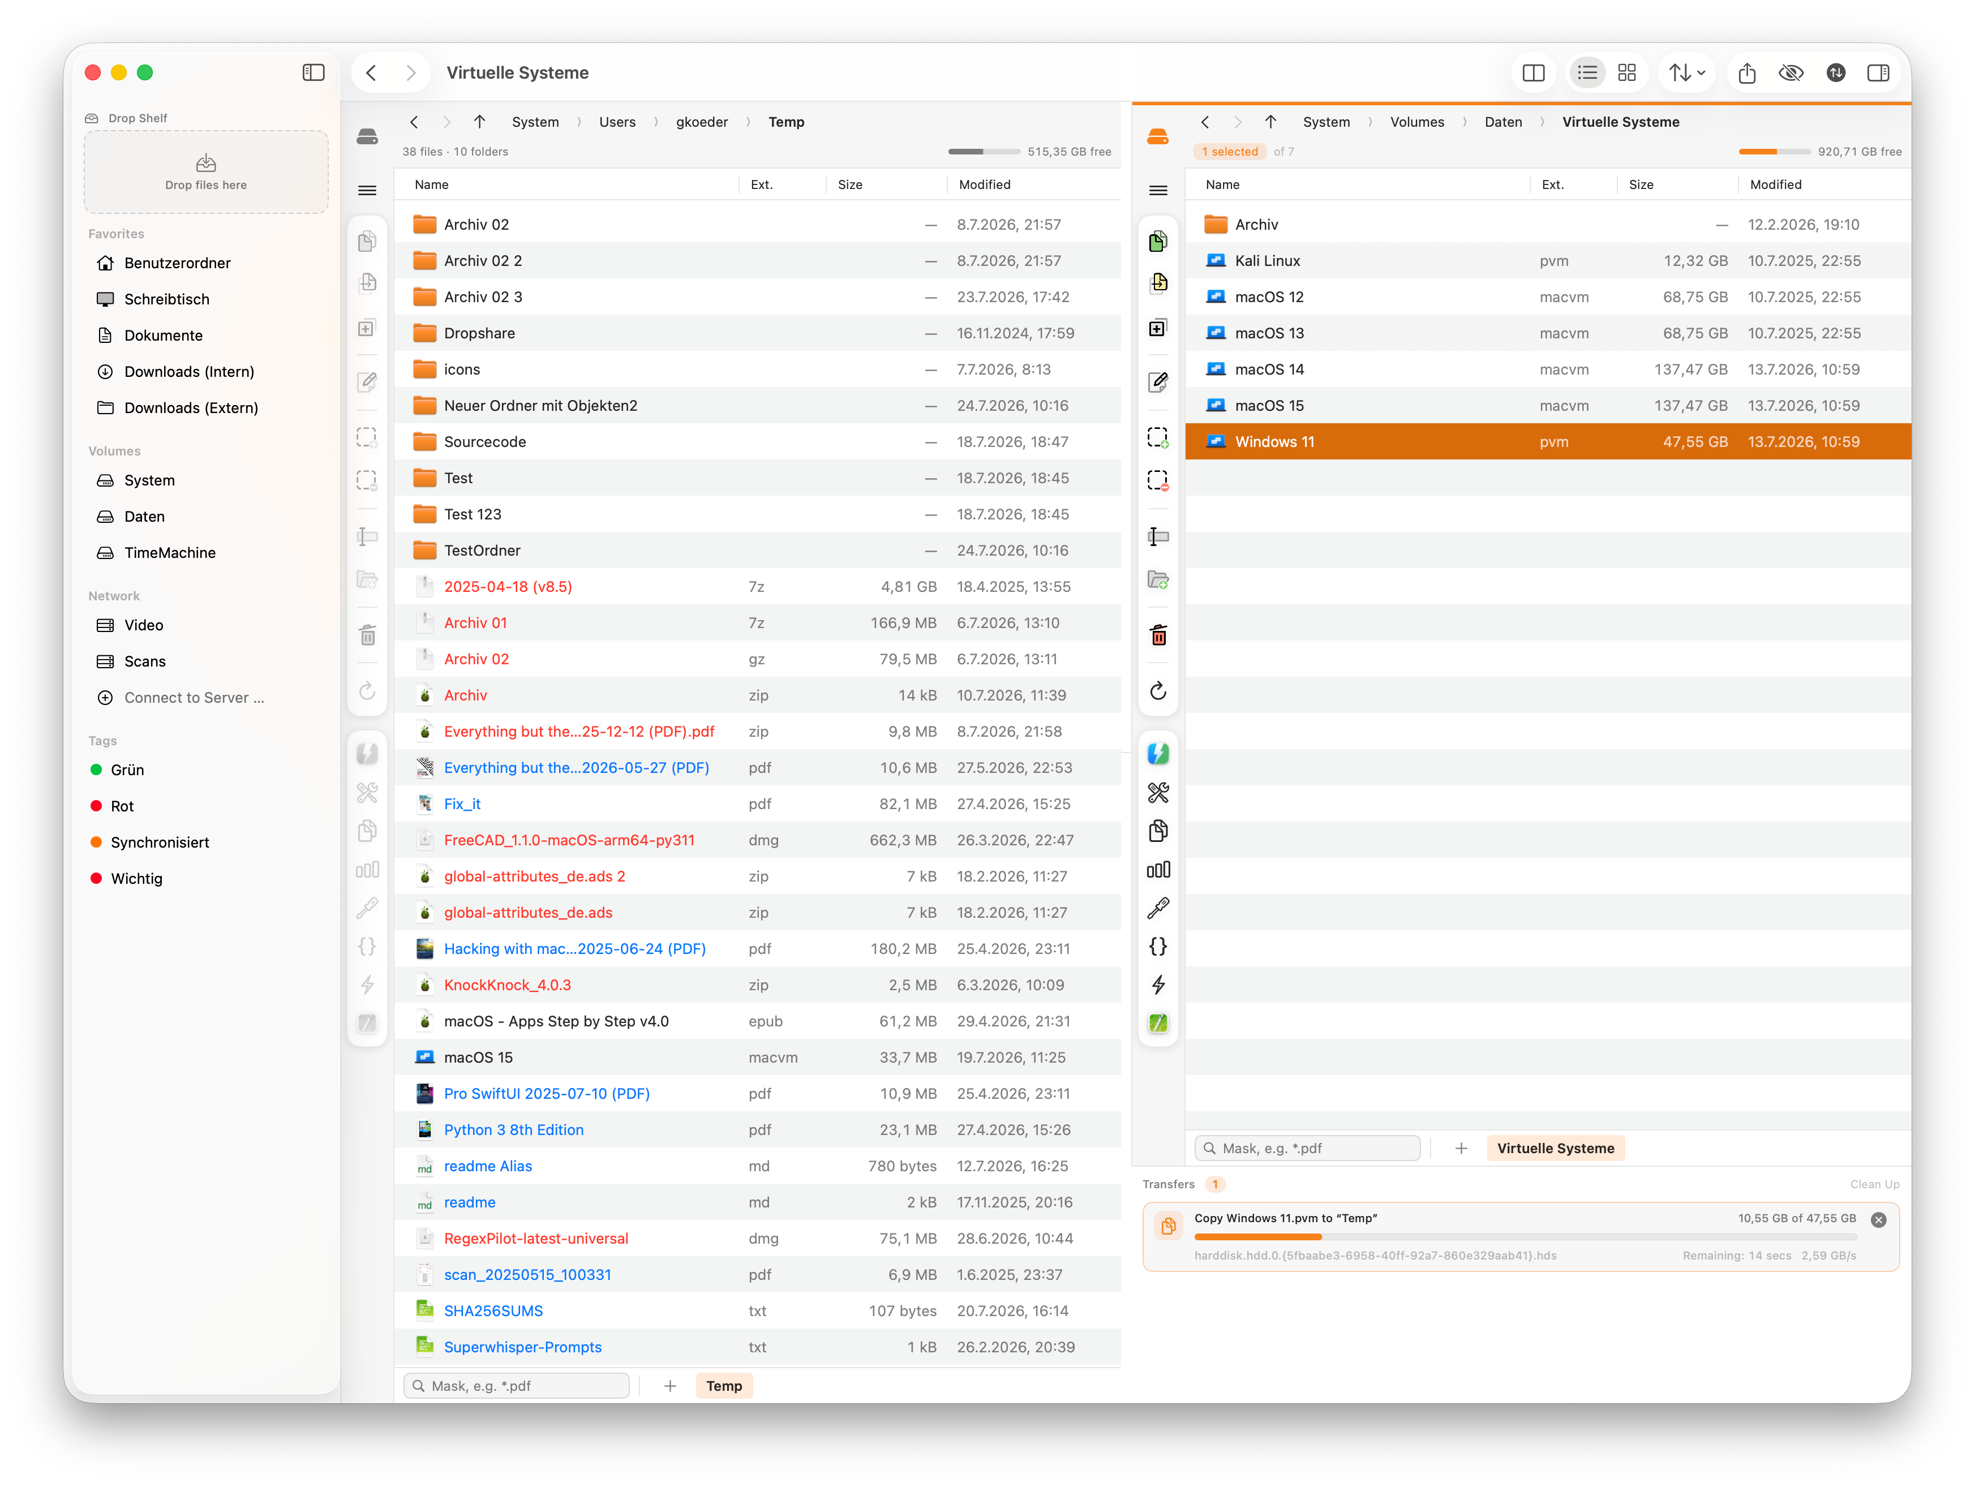Click the bar chart icon in the right pane
1975x1487 pixels.
coord(1157,869)
